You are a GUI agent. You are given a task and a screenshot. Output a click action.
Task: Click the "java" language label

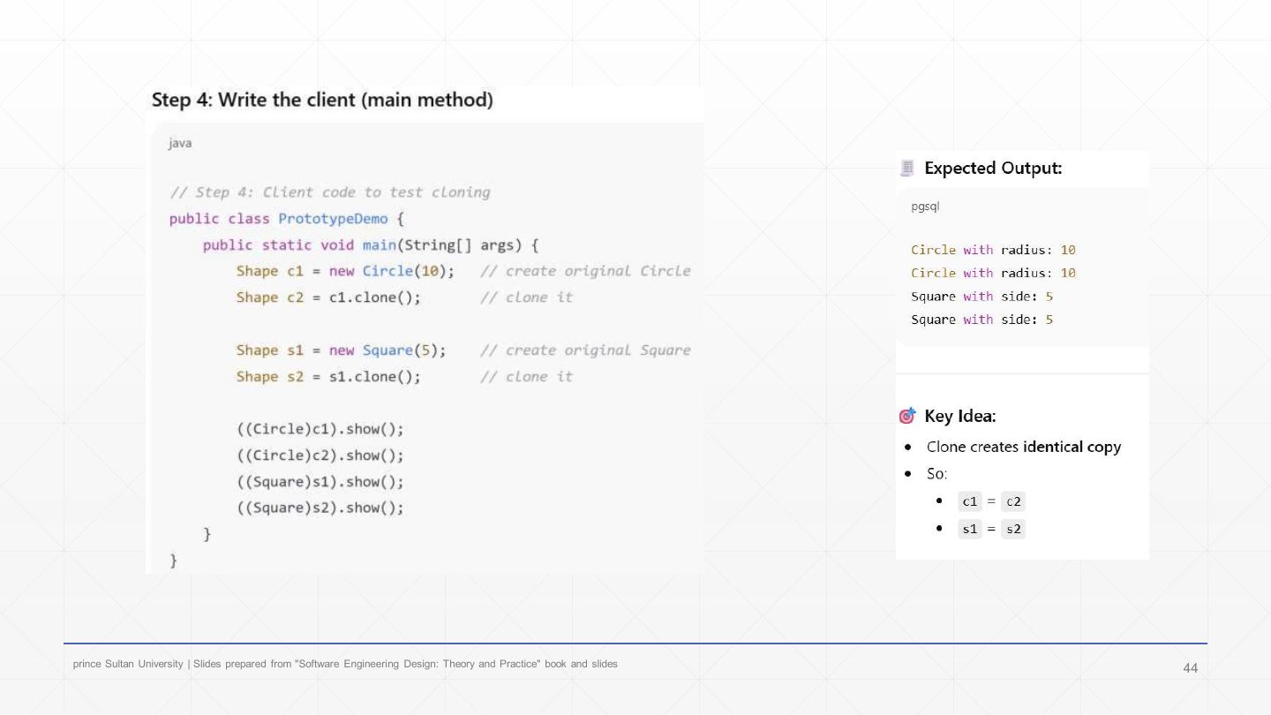click(180, 143)
